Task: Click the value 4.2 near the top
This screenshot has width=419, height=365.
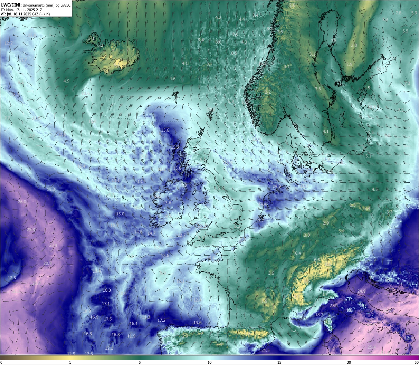Action: coord(218,18)
